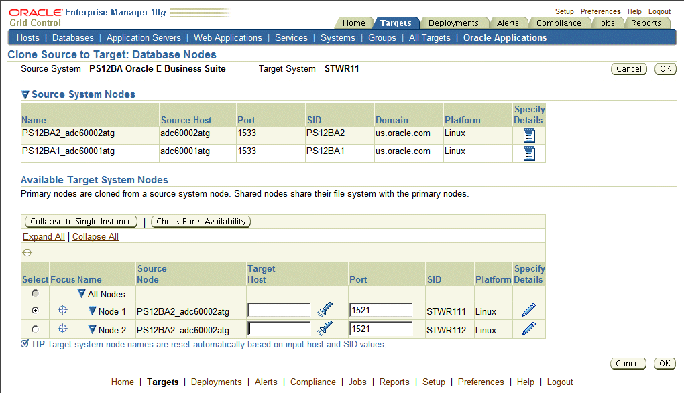Click the Port field for Node 1

pos(381,310)
